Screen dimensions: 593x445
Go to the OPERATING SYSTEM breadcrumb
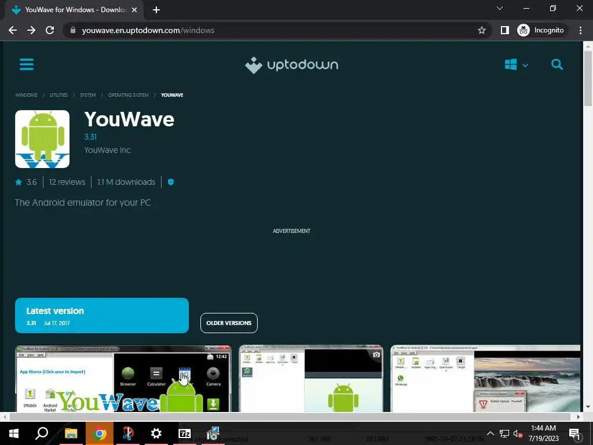(x=128, y=95)
